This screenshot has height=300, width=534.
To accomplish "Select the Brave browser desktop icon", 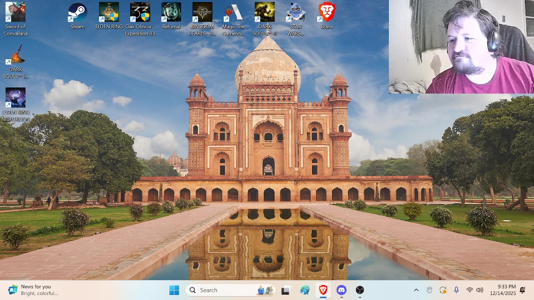I will (327, 16).
